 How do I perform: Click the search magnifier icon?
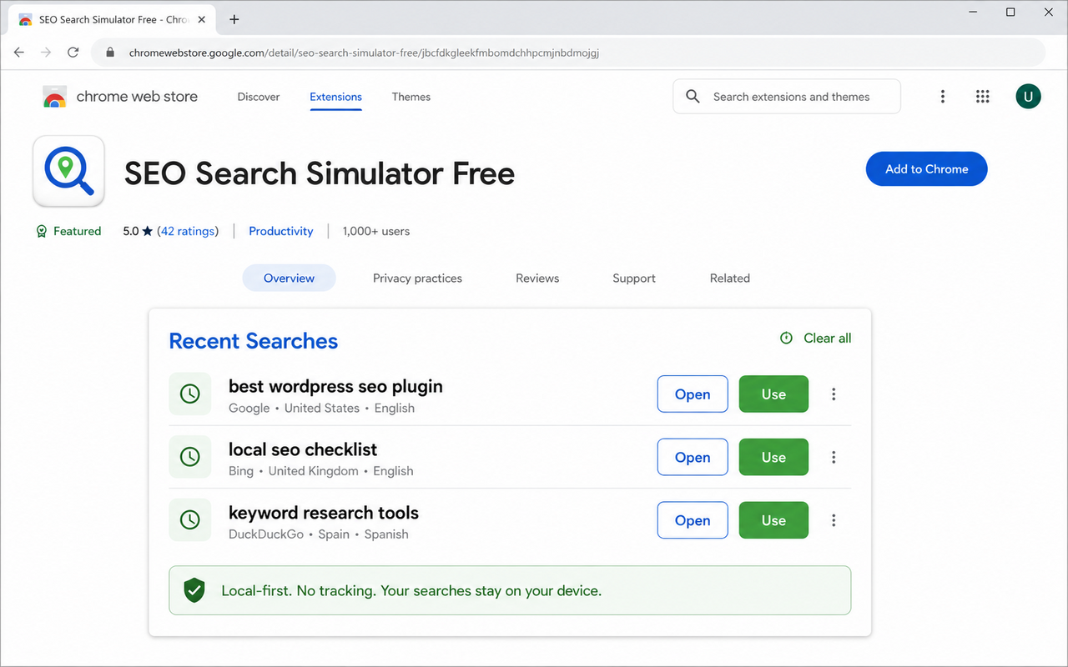click(693, 97)
